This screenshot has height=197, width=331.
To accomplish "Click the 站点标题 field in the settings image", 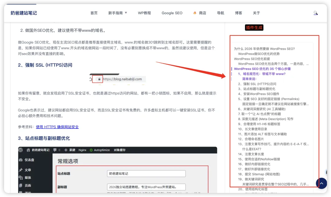I will click(x=146, y=174).
